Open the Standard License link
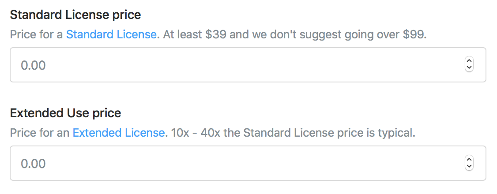This screenshot has height=194, width=497. (111, 34)
